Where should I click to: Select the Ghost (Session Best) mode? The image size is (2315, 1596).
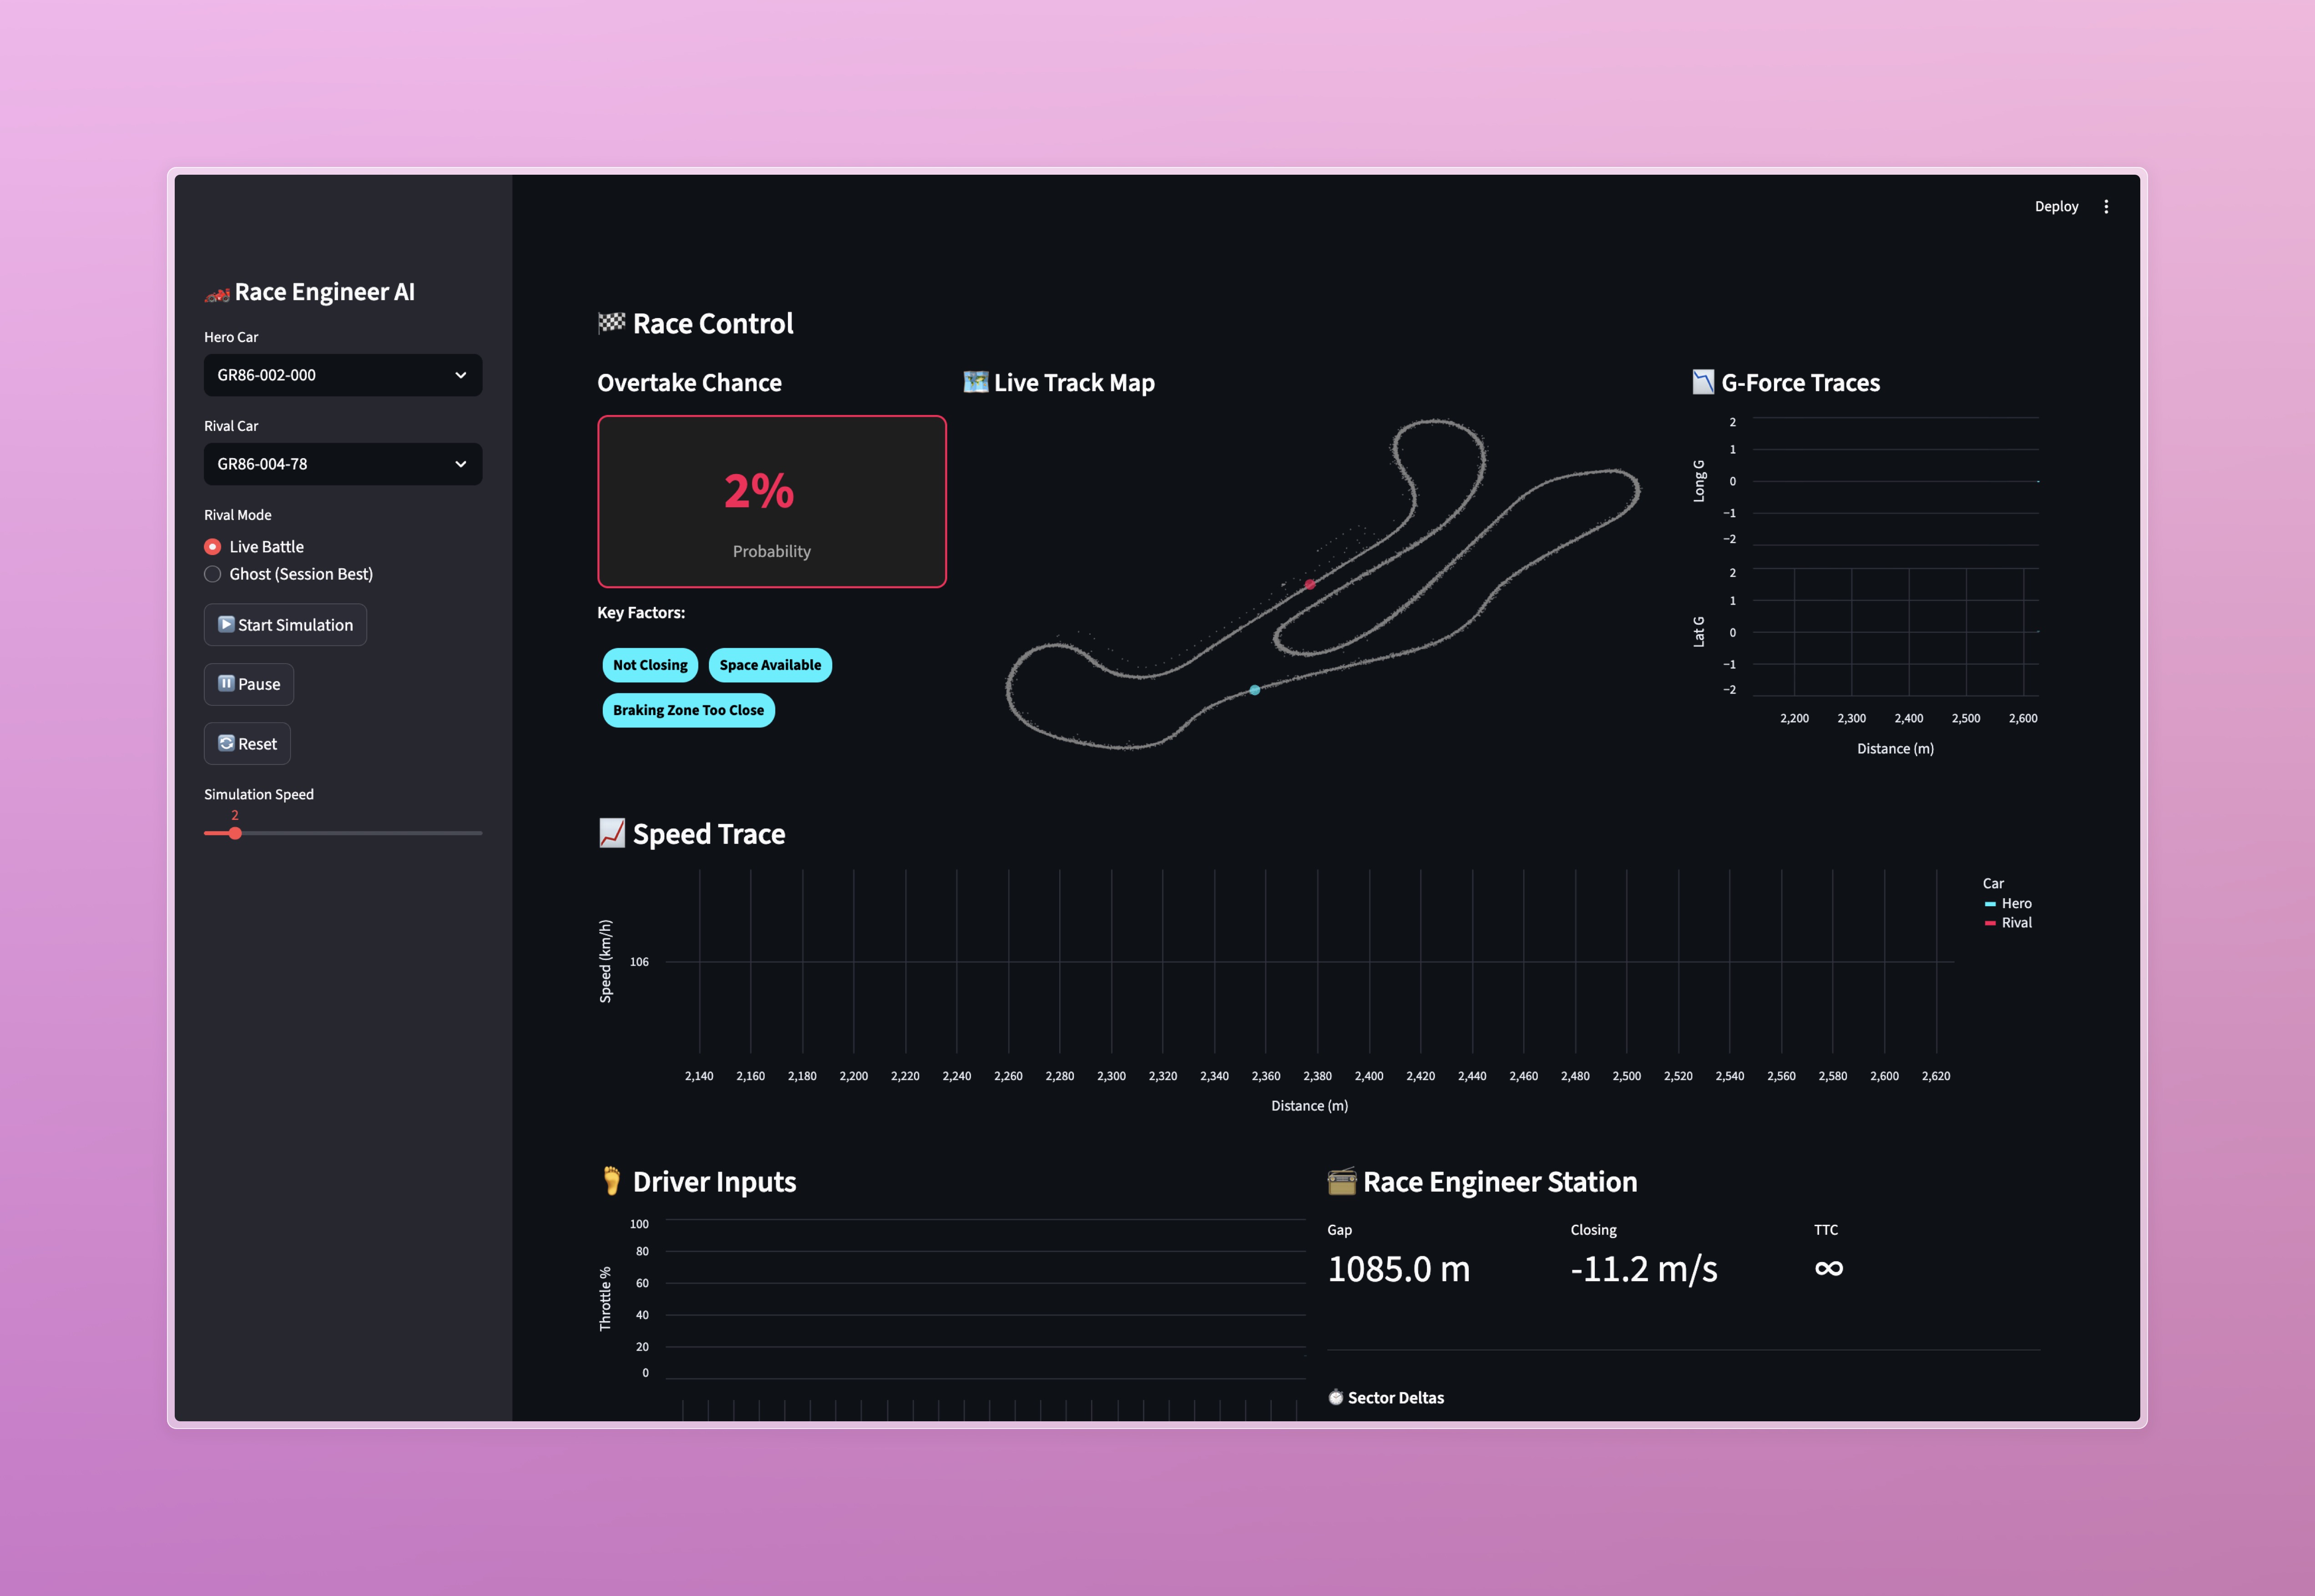pyautogui.click(x=213, y=574)
